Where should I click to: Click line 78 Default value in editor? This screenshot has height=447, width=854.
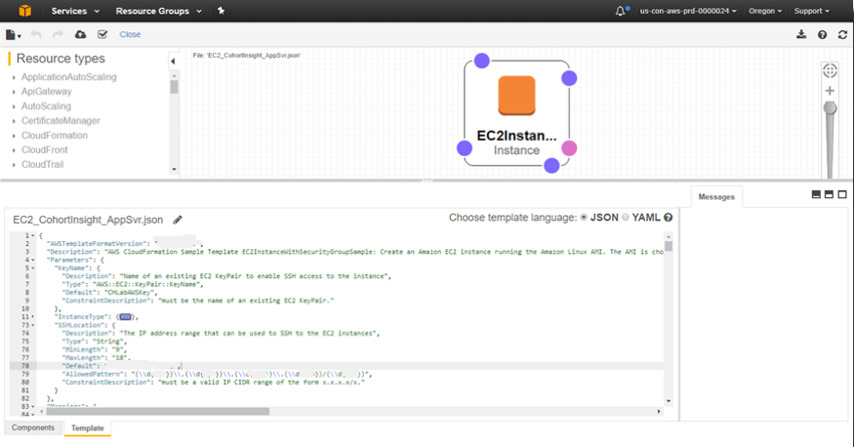(142, 366)
